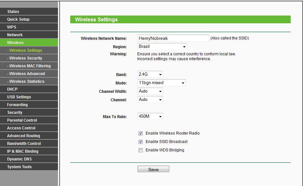View Wireless Statistics

tap(29, 81)
